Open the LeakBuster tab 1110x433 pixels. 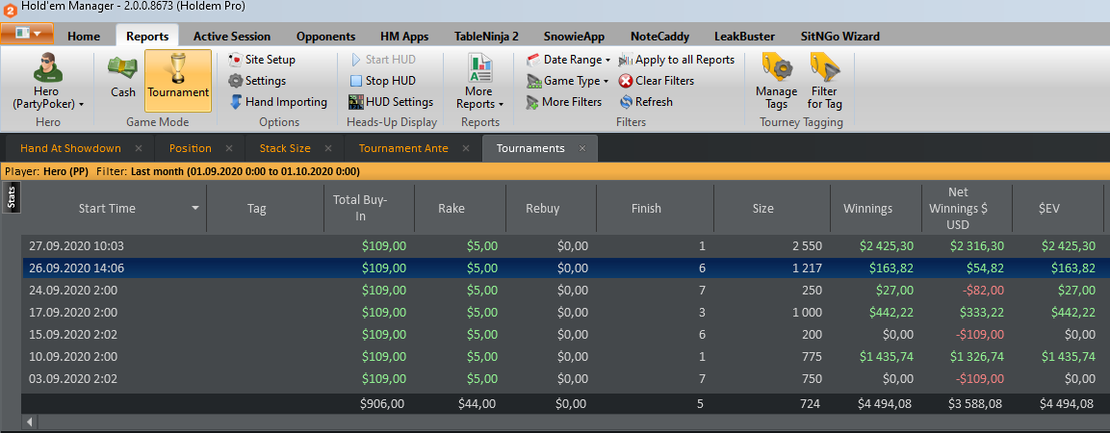tap(744, 37)
